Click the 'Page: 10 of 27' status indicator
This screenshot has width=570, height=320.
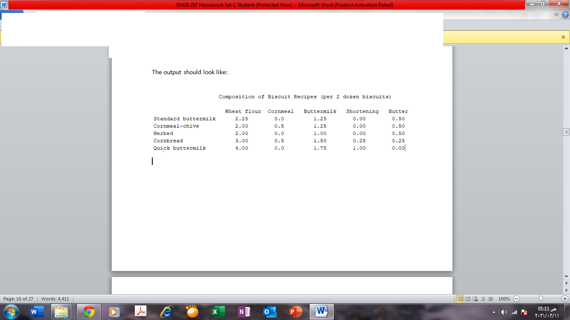pos(18,299)
